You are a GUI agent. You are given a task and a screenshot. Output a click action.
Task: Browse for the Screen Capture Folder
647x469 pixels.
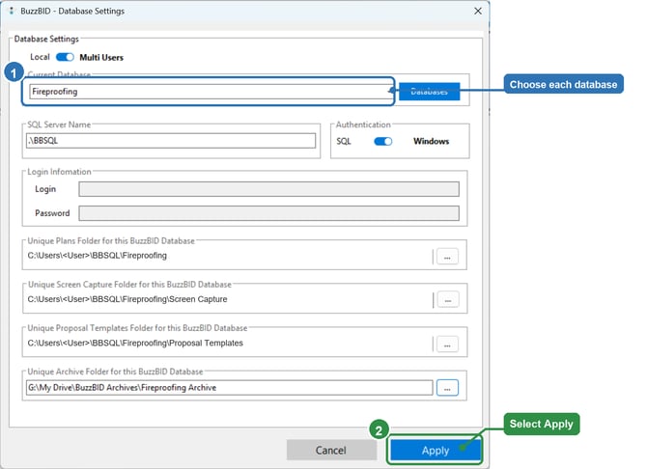(x=448, y=300)
